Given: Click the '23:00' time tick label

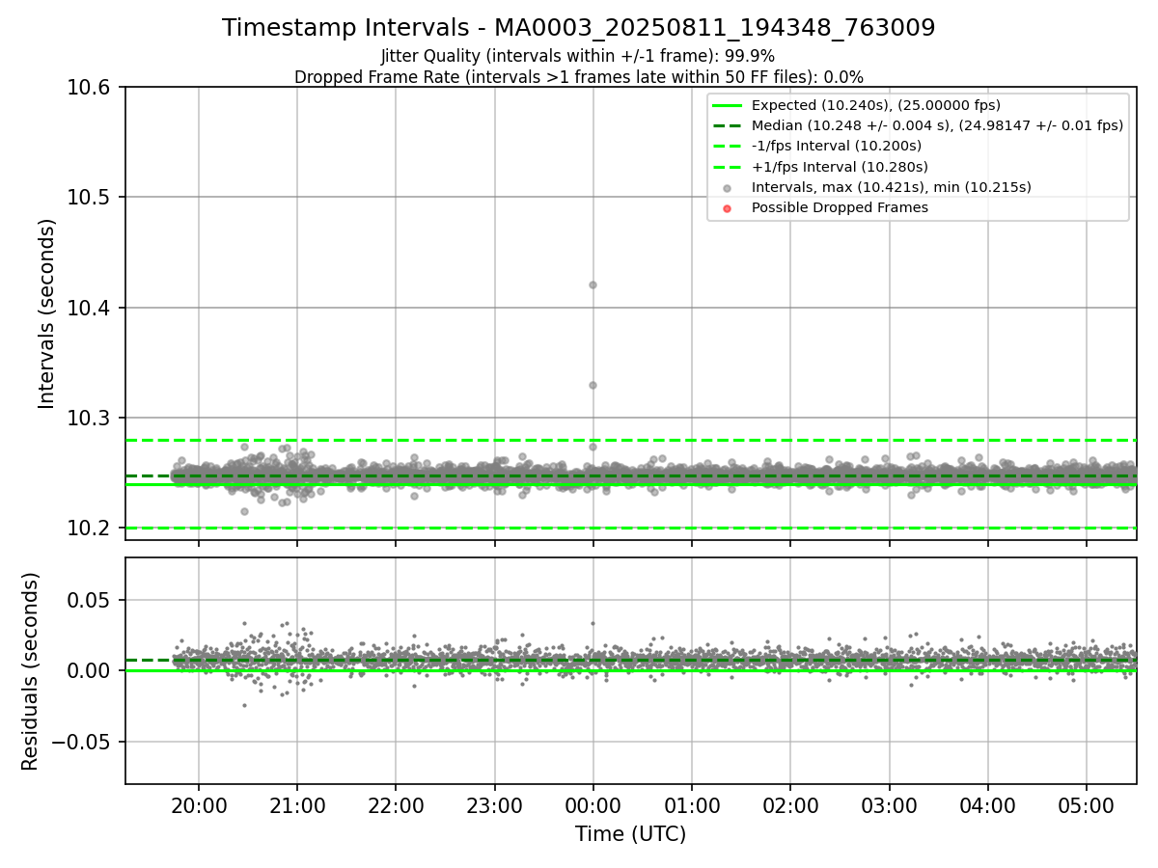Looking at the screenshot, I should (494, 804).
